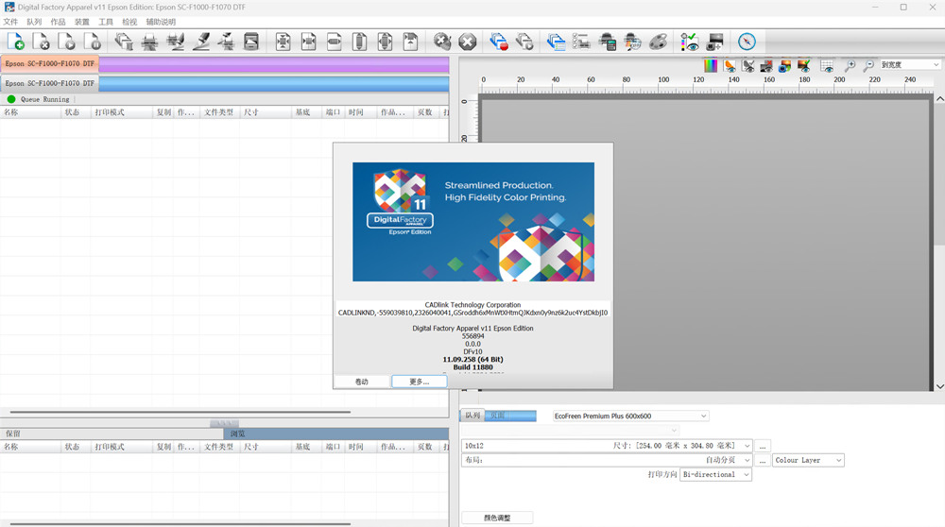Toggle the grid view eye icon
Image resolution: width=945 pixels, height=527 pixels.
pyautogui.click(x=827, y=66)
